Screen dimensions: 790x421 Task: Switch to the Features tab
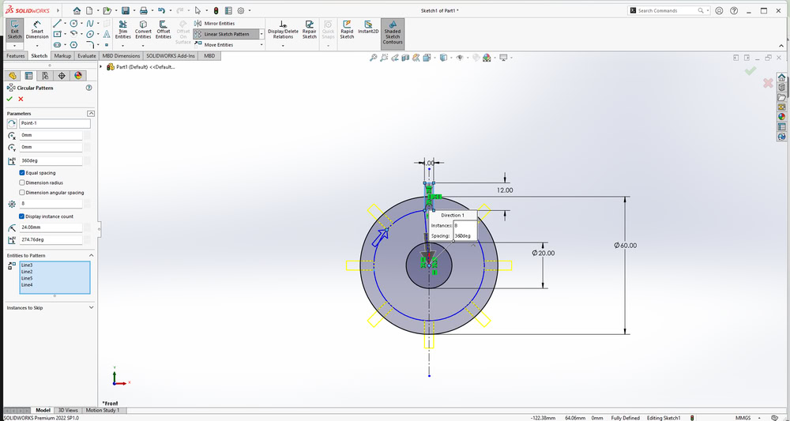(x=16, y=56)
